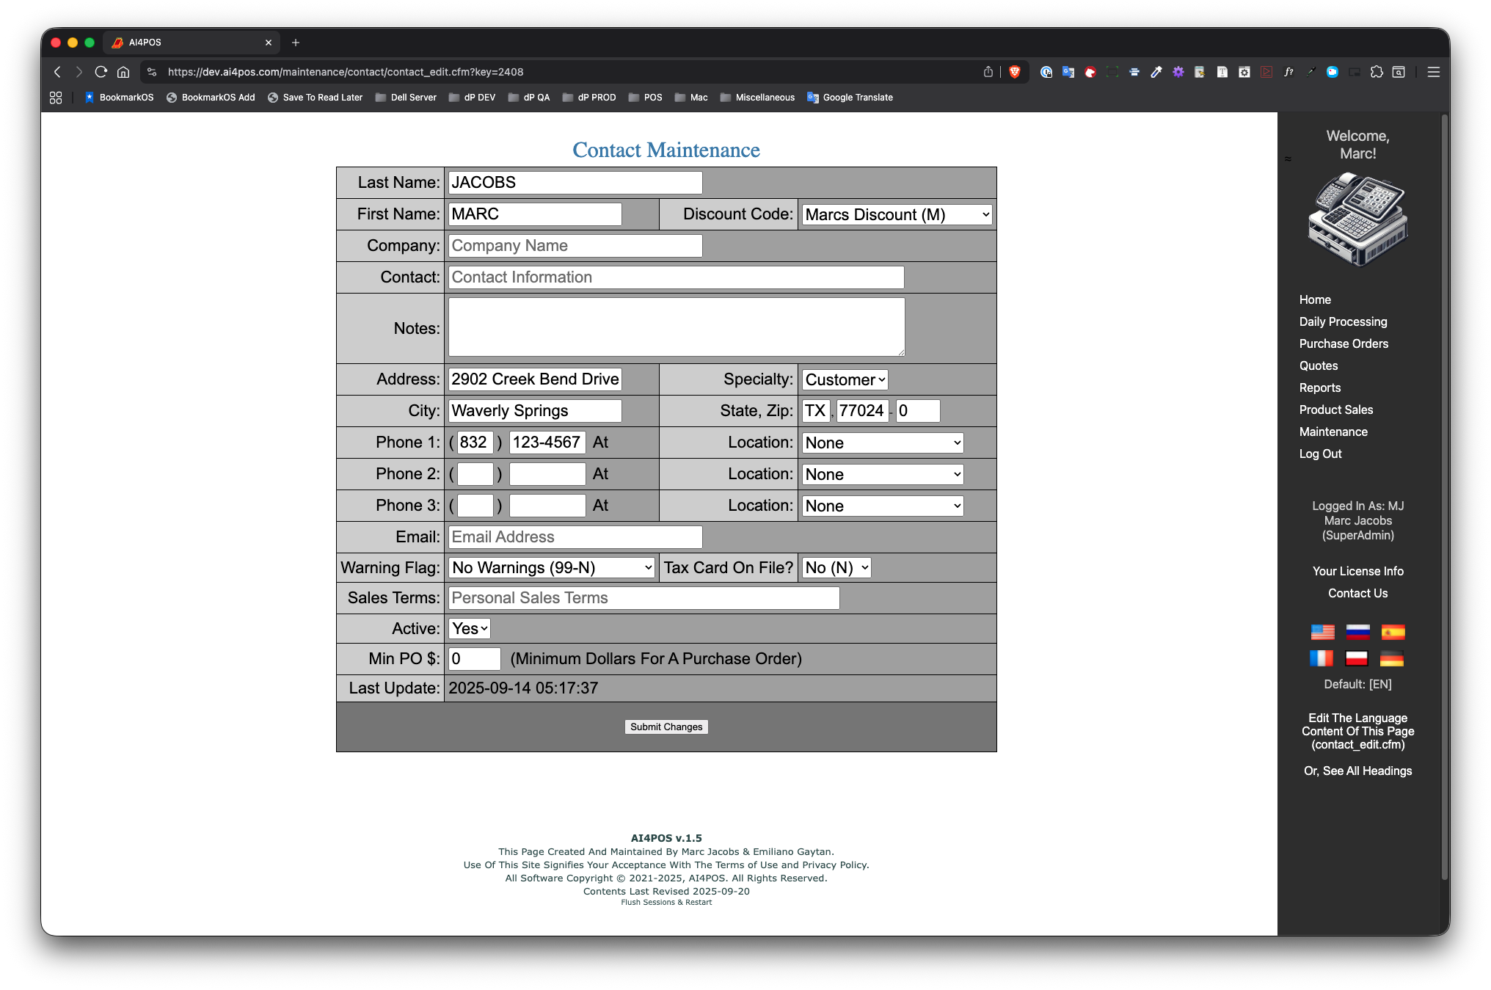The width and height of the screenshot is (1491, 990).
Task: Click the share/upload icon in the toolbar
Action: (x=988, y=72)
